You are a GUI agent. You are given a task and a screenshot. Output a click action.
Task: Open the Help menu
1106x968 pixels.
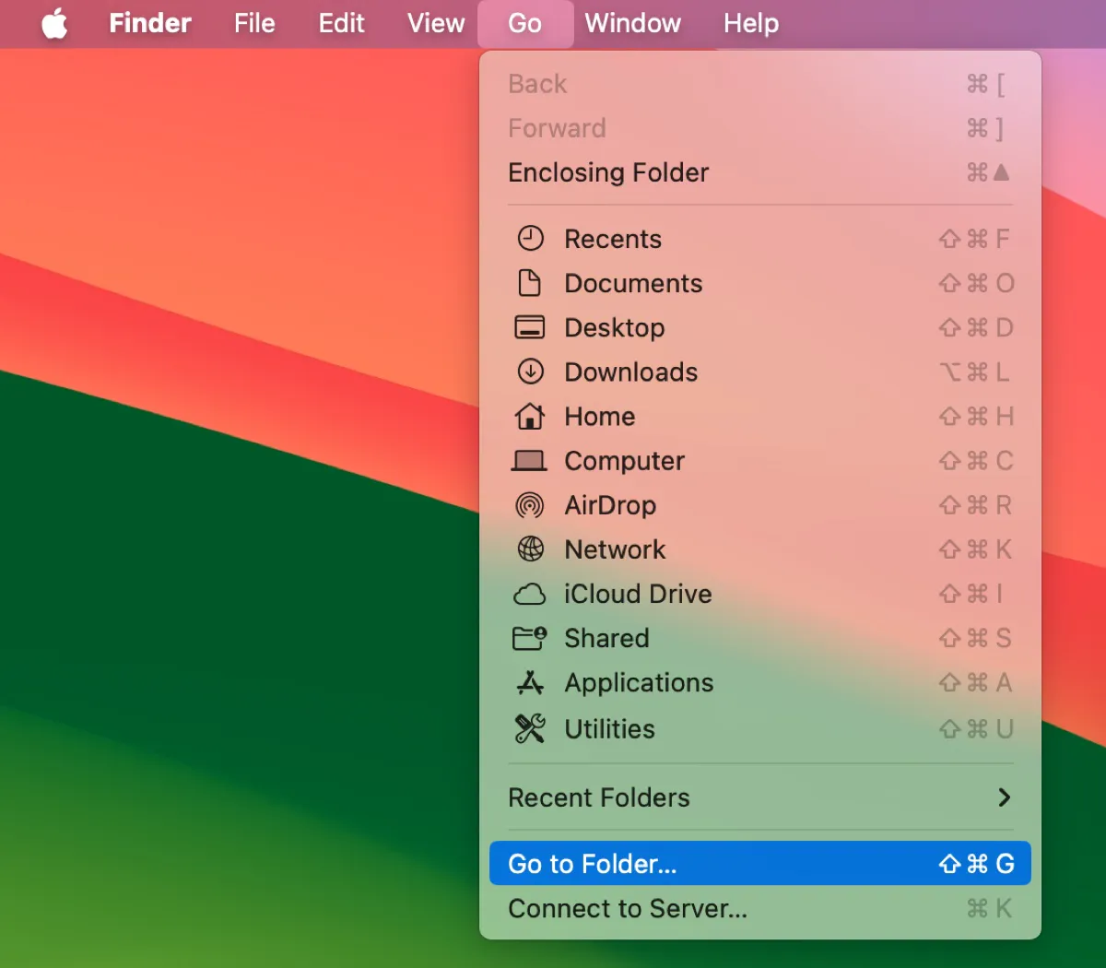coord(751,23)
